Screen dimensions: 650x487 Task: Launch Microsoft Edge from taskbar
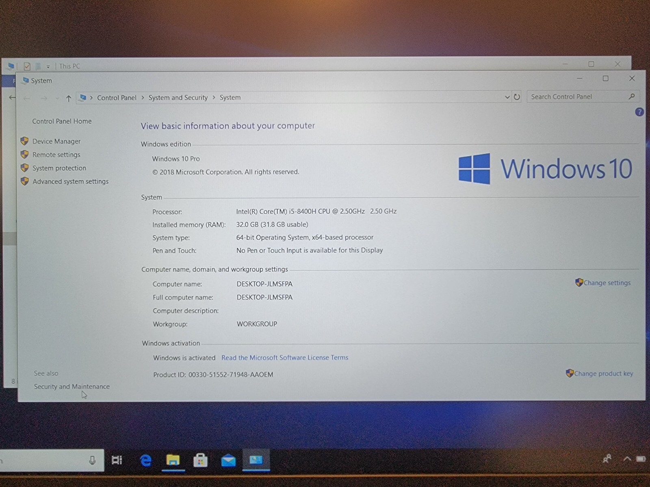click(x=145, y=460)
